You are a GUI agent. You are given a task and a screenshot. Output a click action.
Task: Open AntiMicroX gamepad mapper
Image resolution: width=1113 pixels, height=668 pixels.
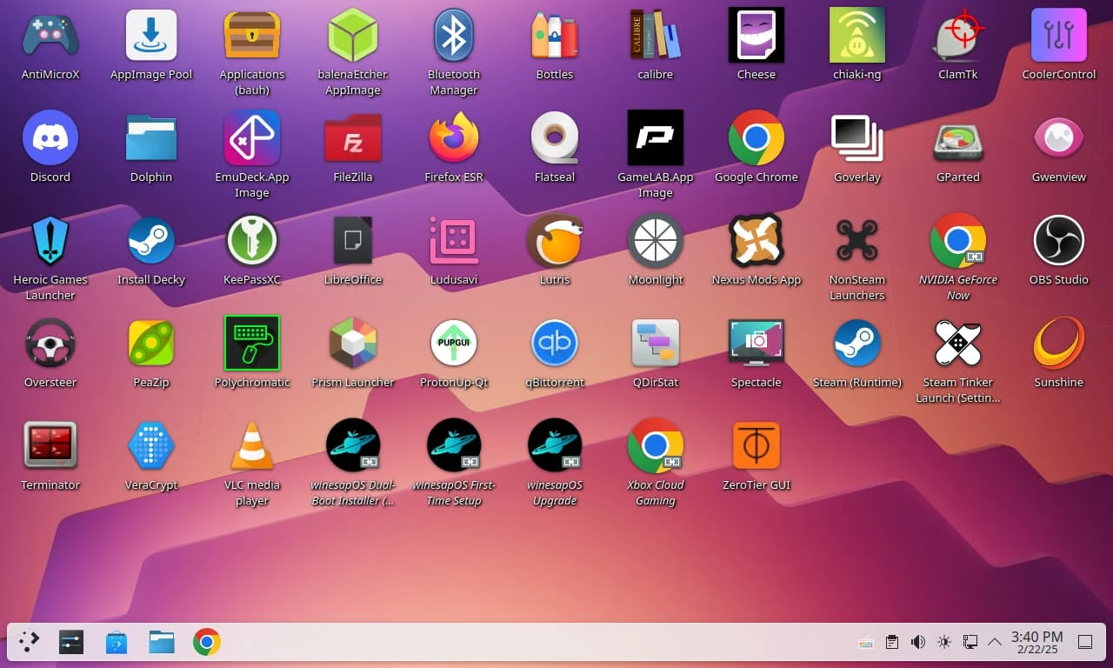[x=50, y=35]
